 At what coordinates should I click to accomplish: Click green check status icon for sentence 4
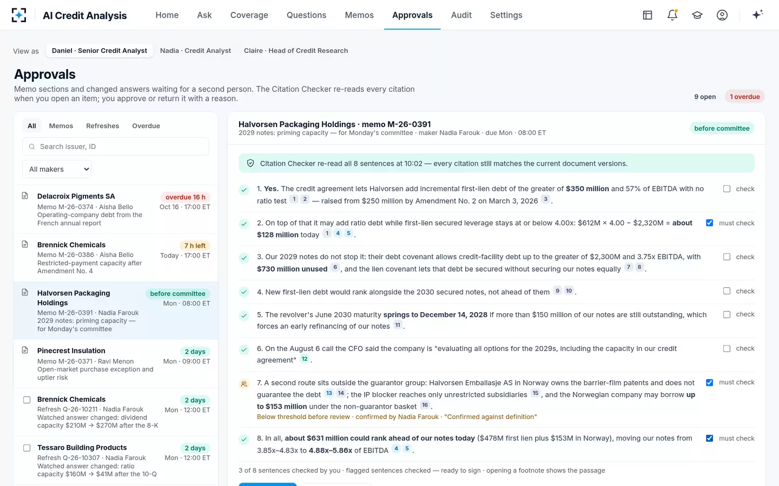click(244, 292)
